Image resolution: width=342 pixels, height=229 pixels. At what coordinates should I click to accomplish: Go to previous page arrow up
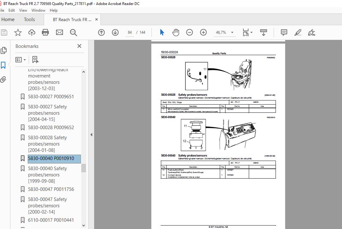[101, 32]
